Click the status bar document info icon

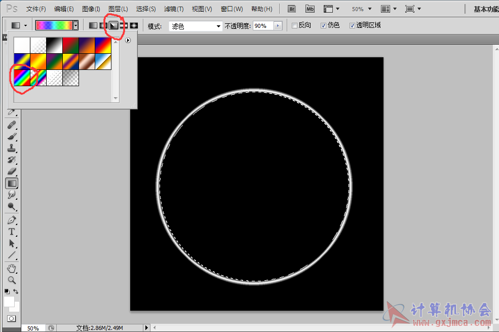51,328
